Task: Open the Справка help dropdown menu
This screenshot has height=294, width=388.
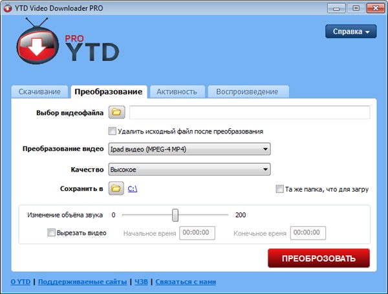Action: (351, 32)
